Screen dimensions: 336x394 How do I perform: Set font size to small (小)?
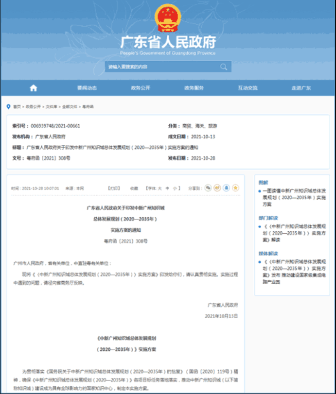pos(175,188)
